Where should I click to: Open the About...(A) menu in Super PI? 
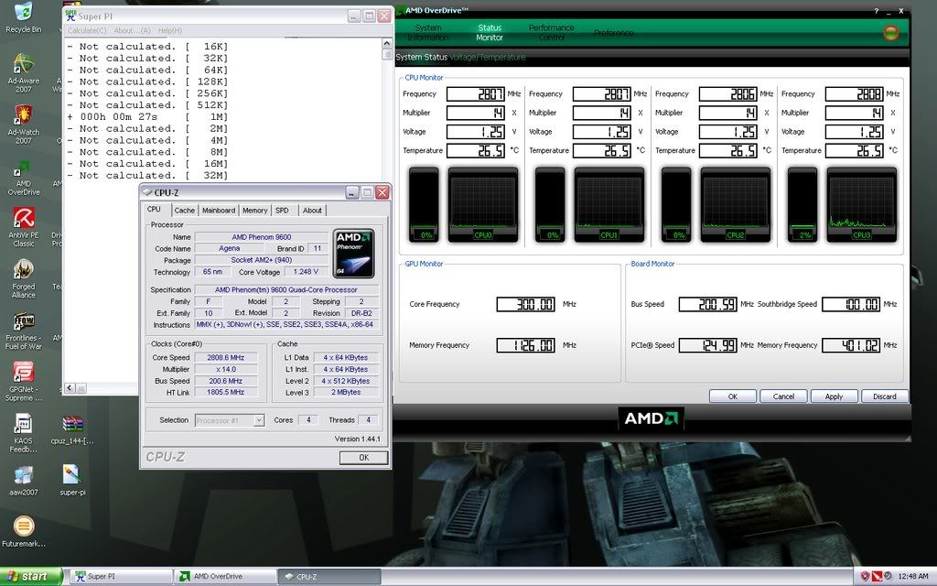(132, 30)
